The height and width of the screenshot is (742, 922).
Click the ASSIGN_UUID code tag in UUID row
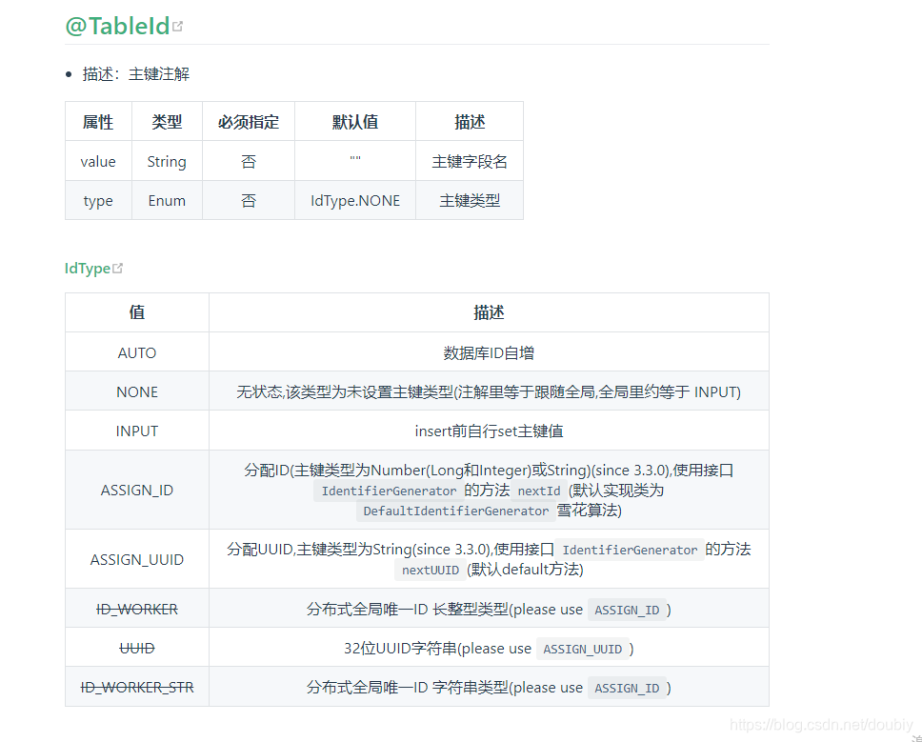tap(583, 648)
